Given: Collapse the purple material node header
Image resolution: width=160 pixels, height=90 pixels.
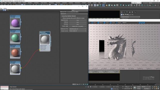Looking at the screenshot, I should pos(19,16).
